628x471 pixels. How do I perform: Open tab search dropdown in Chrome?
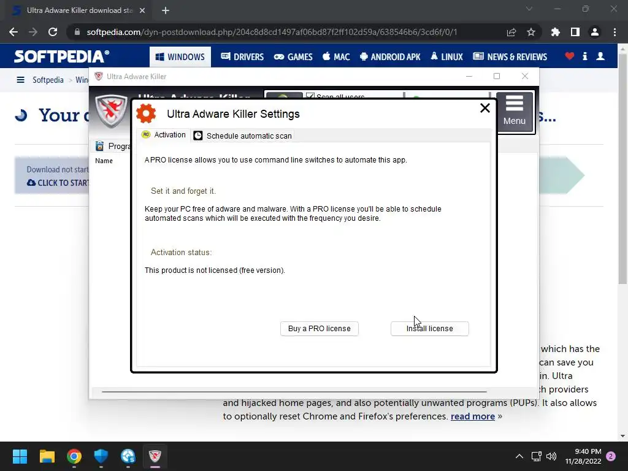click(x=529, y=9)
